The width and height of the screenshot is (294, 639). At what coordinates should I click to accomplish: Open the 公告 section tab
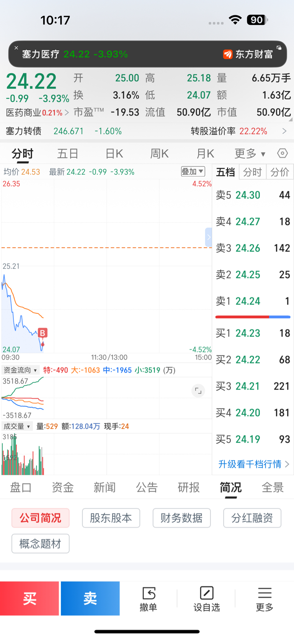[147, 487]
